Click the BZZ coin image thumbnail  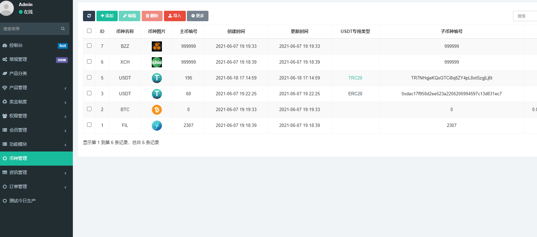tap(157, 46)
